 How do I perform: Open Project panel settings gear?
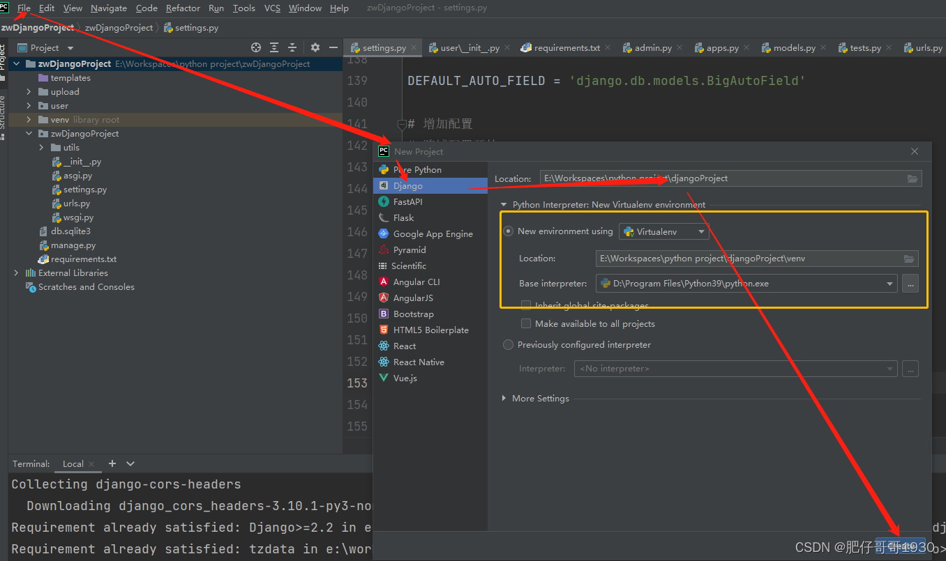[315, 47]
